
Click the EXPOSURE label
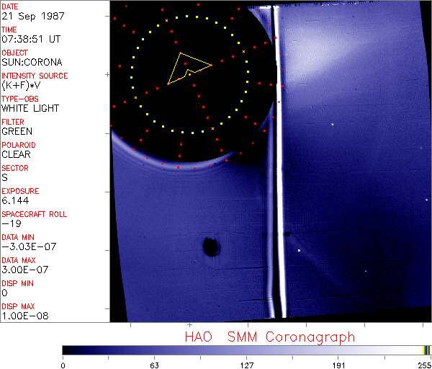[20, 191]
